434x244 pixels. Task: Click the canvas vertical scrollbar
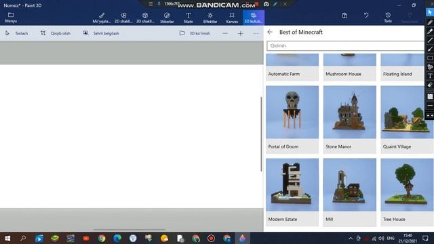click(x=261, y=134)
